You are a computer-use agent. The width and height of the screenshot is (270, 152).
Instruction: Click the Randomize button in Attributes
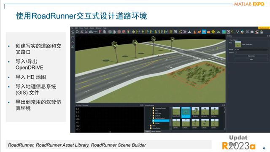point(251,56)
